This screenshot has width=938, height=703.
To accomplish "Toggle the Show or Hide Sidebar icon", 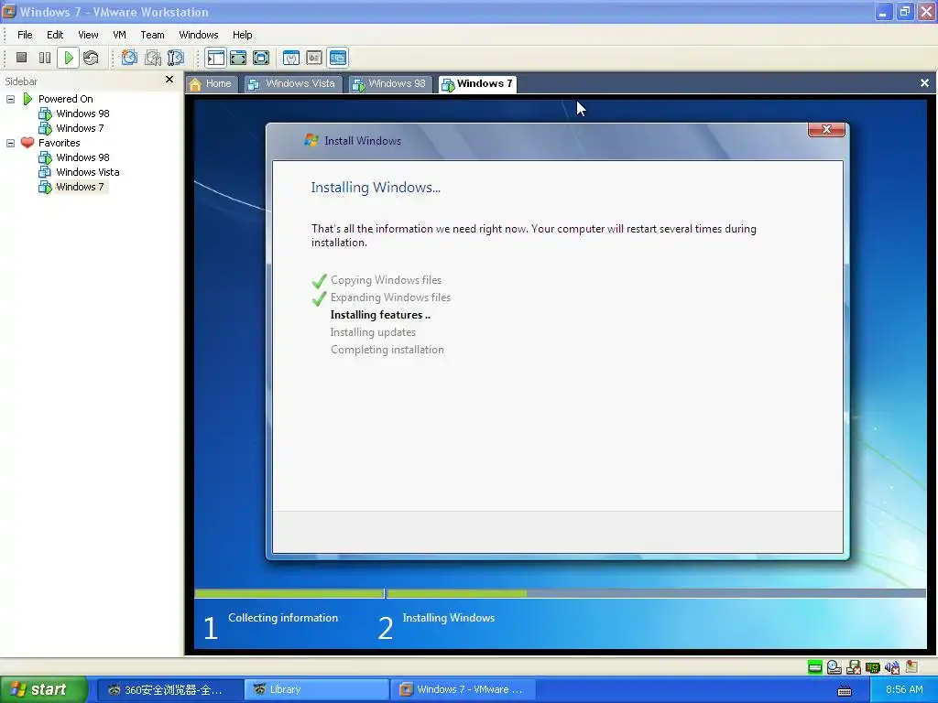I will coord(215,58).
